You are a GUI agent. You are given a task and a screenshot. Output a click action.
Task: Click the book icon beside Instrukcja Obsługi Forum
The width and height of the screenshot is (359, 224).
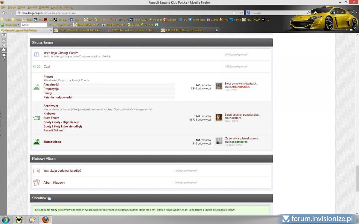(x=36, y=55)
